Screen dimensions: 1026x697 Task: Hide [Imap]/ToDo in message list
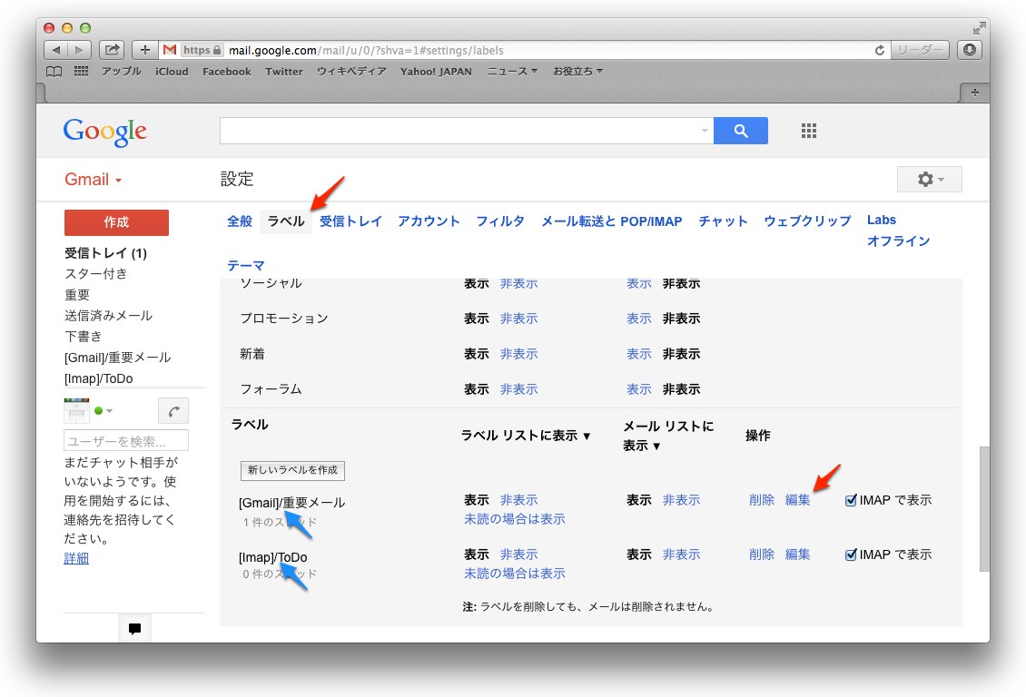[x=681, y=555]
